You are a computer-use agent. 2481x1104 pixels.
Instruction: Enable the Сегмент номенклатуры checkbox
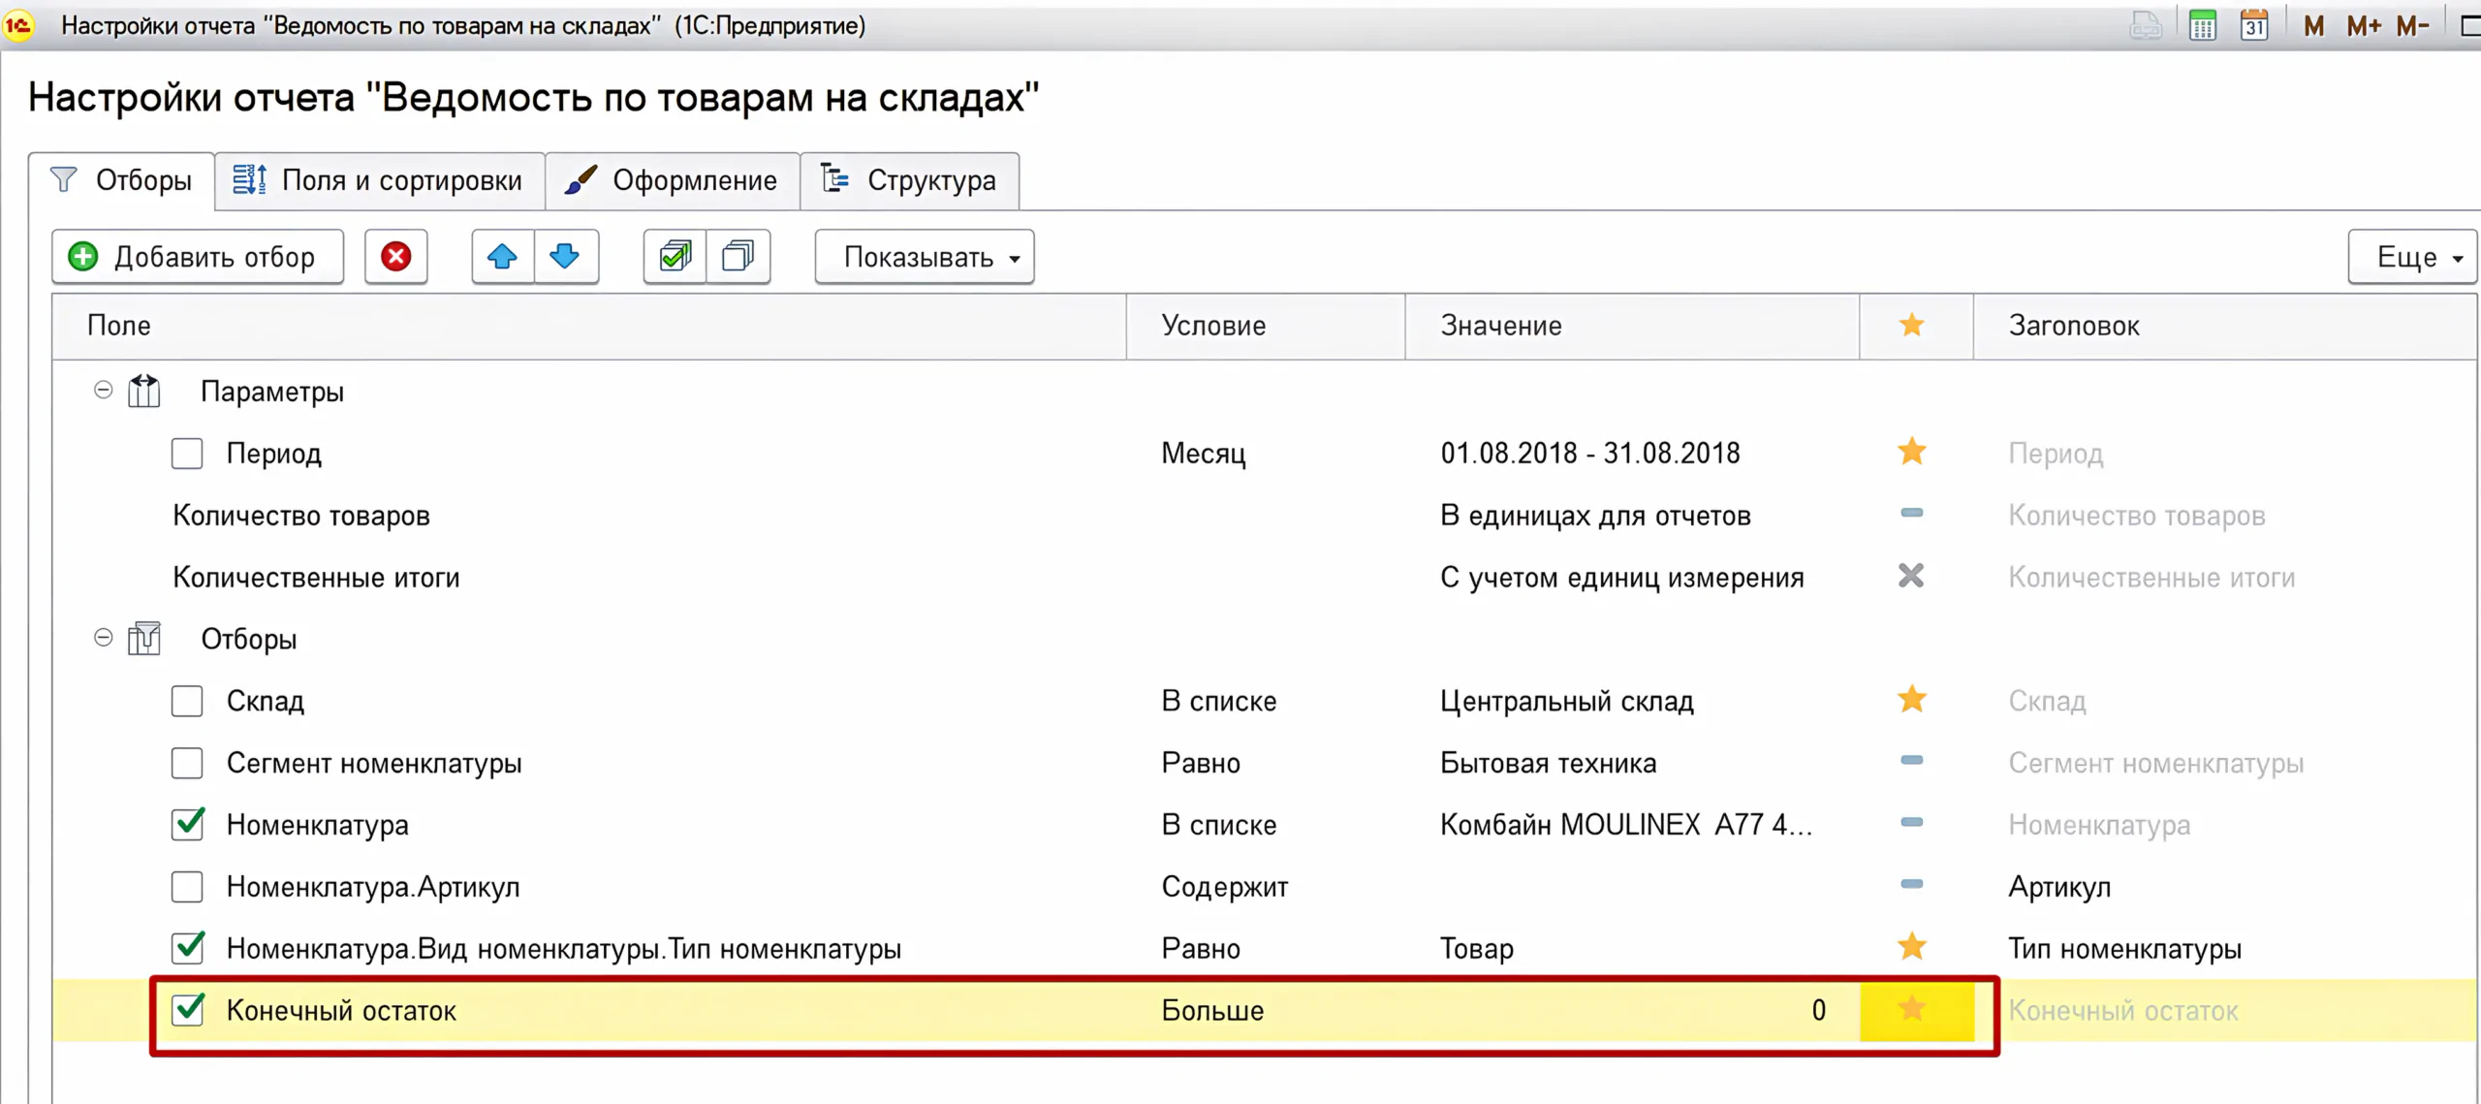[x=187, y=763]
